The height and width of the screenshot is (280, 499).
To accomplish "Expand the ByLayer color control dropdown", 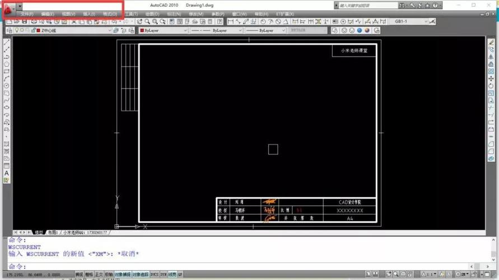I will [185, 31].
